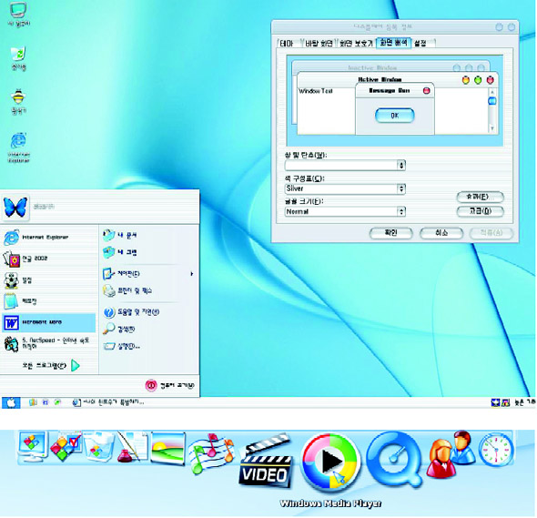Screen dimensions: 537x518
Task: Click the Active Window title in preview
Action: coord(380,79)
